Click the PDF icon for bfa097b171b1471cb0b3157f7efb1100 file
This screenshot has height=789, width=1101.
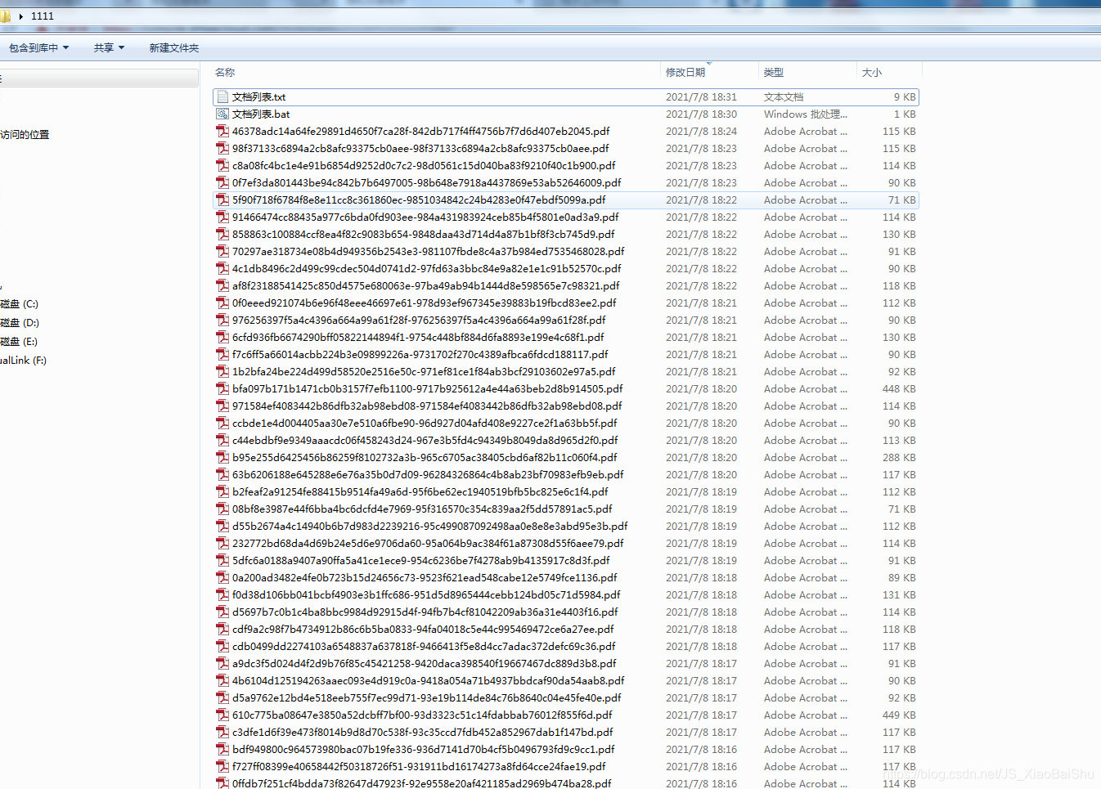pos(222,388)
